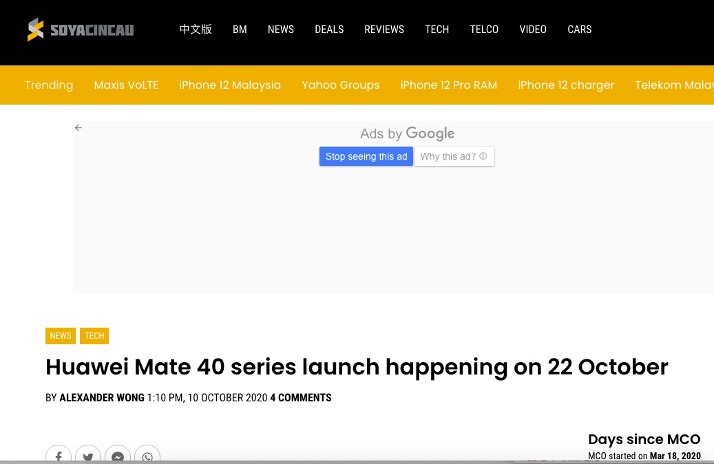Viewport: 714px width, 464px height.
Task: Share article via Twitter icon
Action: point(88,455)
